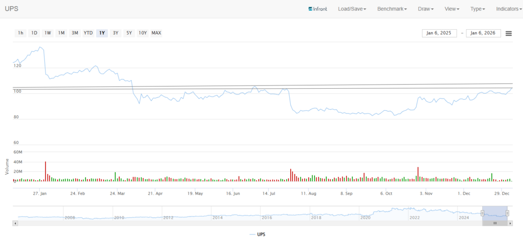Switch to the 1W range
This screenshot has height=237, width=523.
point(48,33)
